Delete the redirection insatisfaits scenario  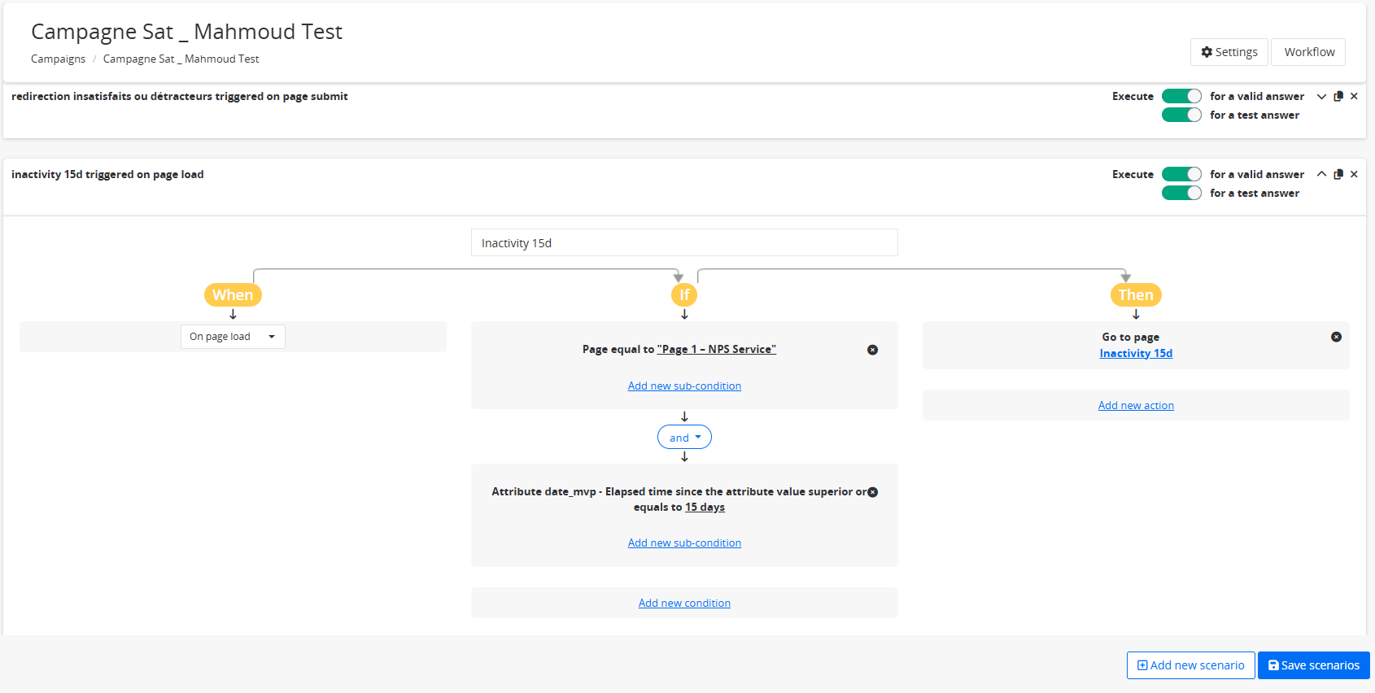1354,96
